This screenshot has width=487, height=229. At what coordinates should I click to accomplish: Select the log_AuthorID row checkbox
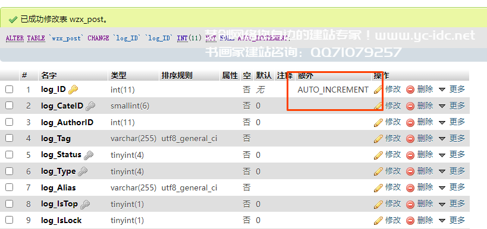coord(10,122)
